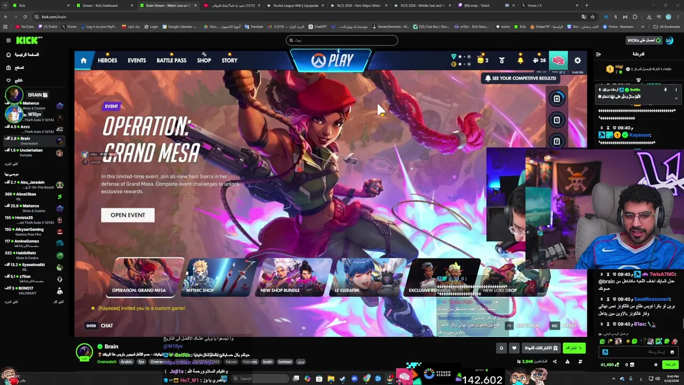
Task: Open the browser new tab plus button
Action: [x=586, y=5]
